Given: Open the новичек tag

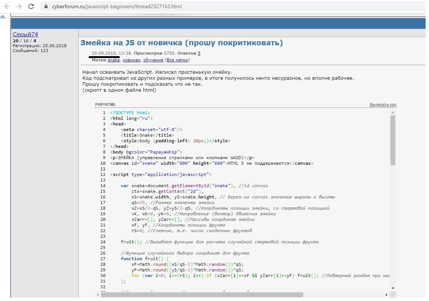Looking at the screenshot, I should (131, 60).
